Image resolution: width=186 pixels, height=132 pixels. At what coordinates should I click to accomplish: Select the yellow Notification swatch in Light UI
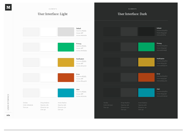(x=66, y=62)
